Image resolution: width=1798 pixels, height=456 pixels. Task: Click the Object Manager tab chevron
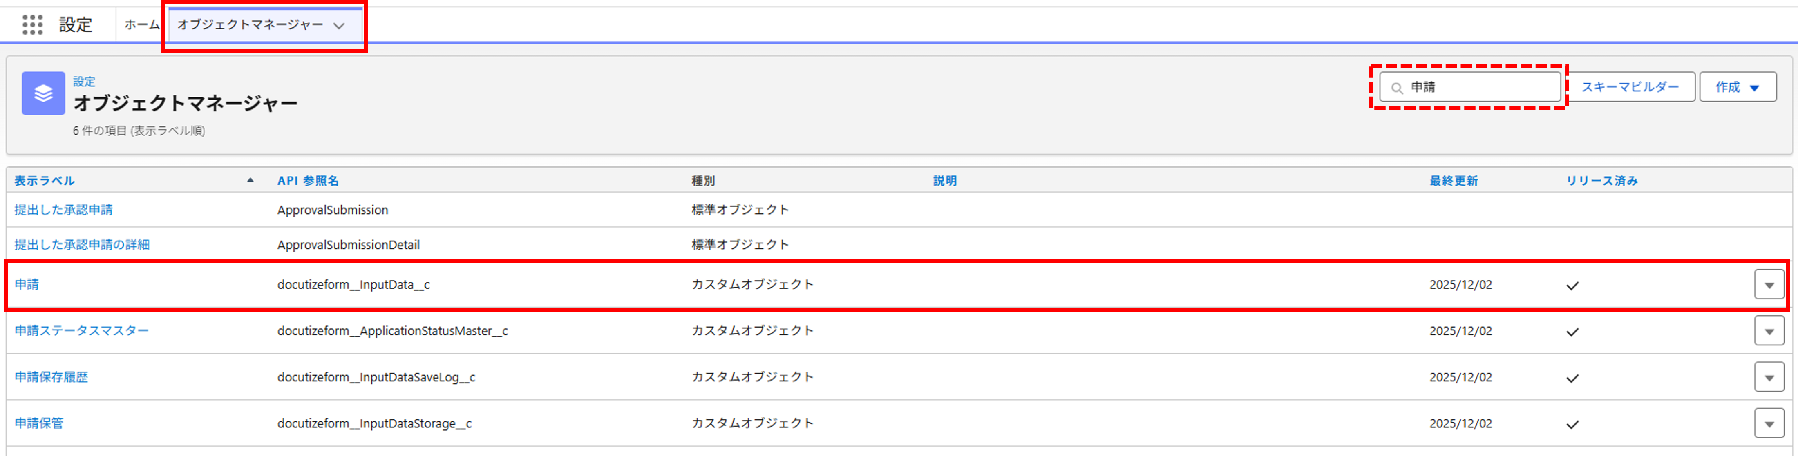coord(339,26)
